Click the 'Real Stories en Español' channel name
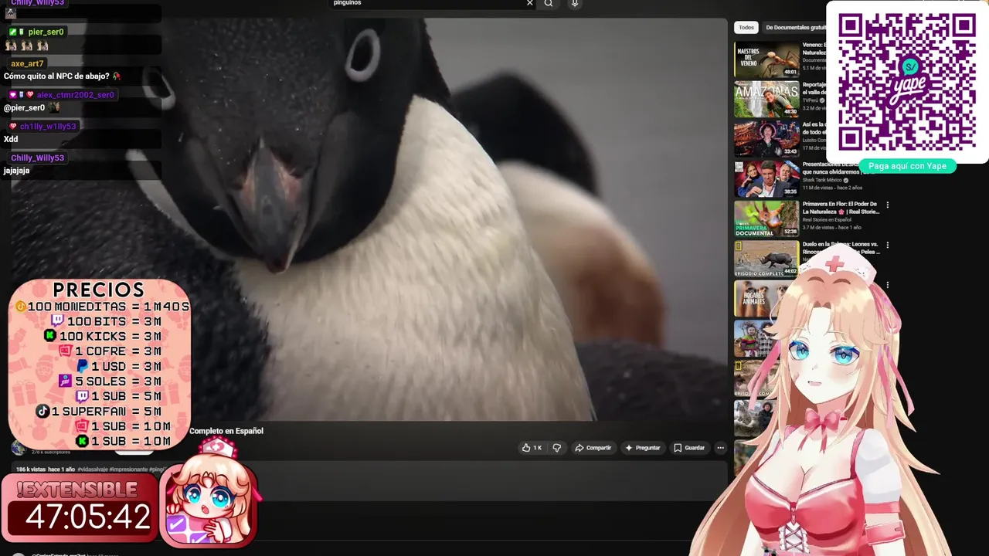Screen dimensions: 989x556 click(x=827, y=220)
